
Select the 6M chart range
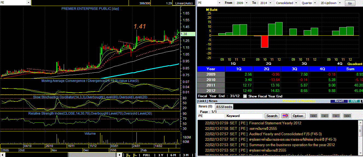pyautogui.click(x=173, y=155)
